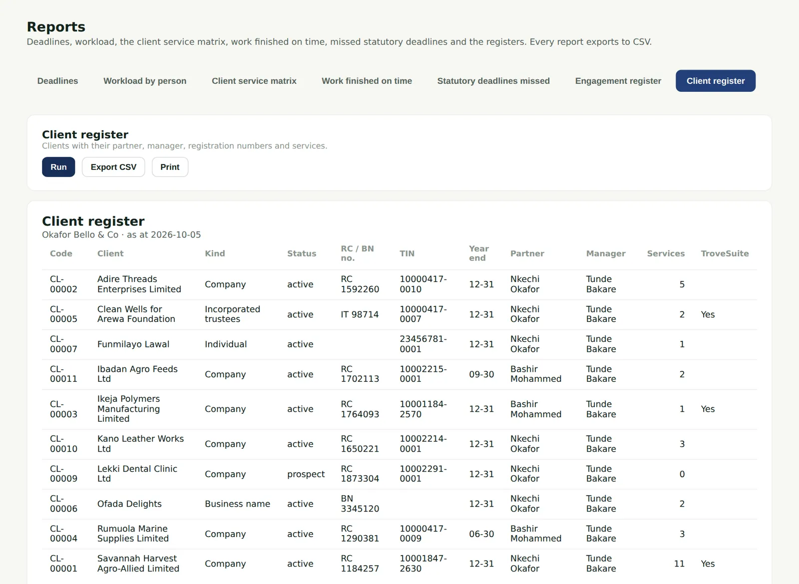The image size is (799, 584).
Task: Click the TroveSuite column header
Action: point(725,254)
